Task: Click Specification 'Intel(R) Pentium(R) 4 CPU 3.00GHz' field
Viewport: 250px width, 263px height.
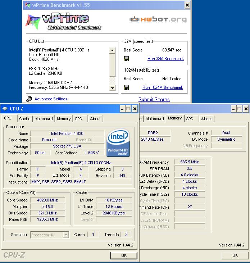Action: pyautogui.click(x=81, y=163)
